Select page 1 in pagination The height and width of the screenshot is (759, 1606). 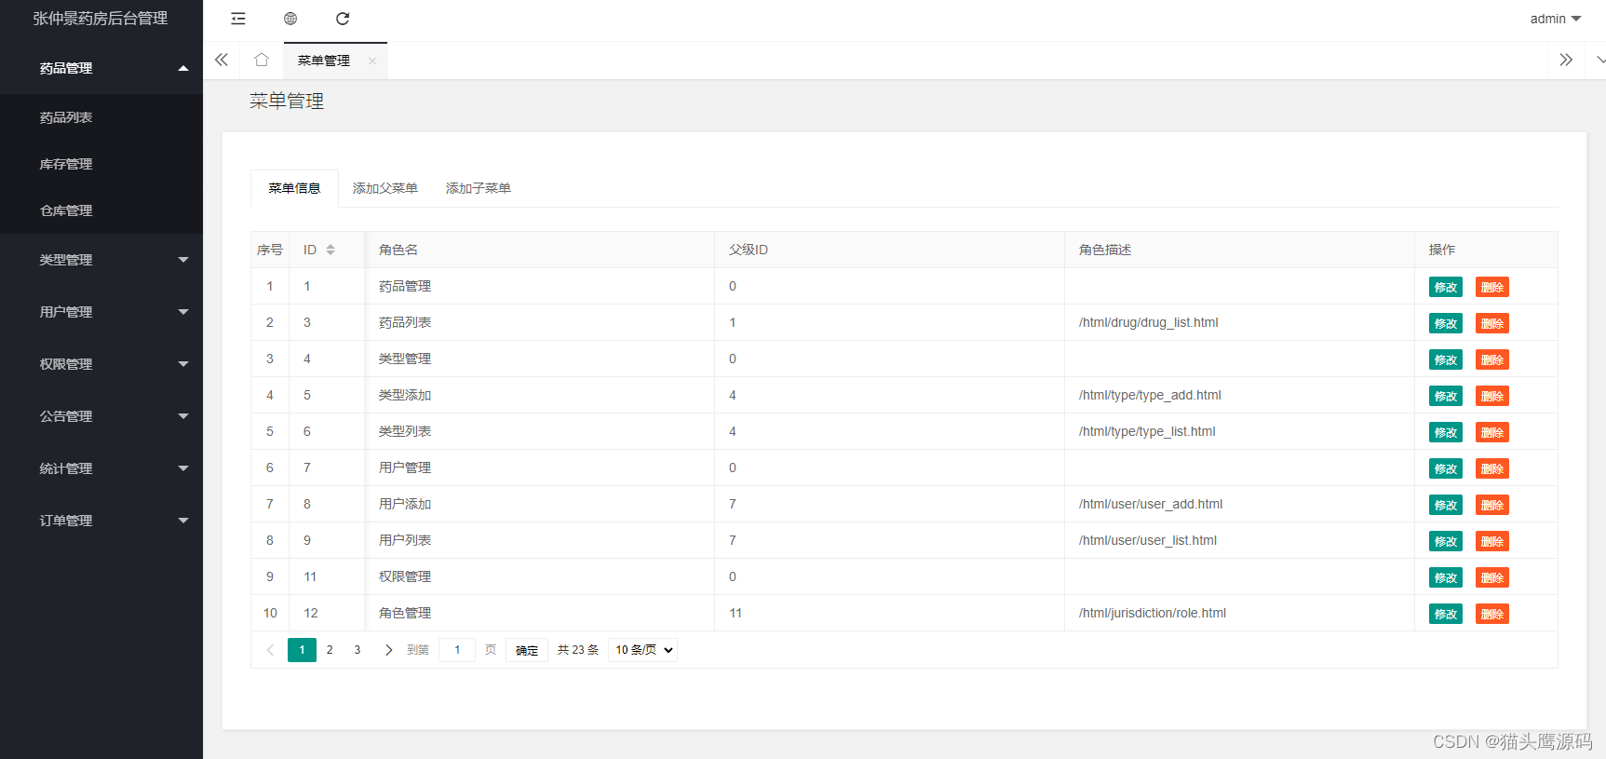(x=302, y=650)
